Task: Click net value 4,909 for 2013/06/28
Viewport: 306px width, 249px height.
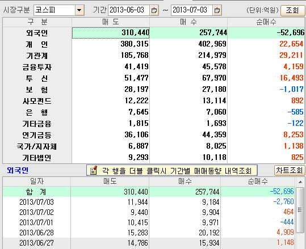Action: pyautogui.click(x=286, y=232)
